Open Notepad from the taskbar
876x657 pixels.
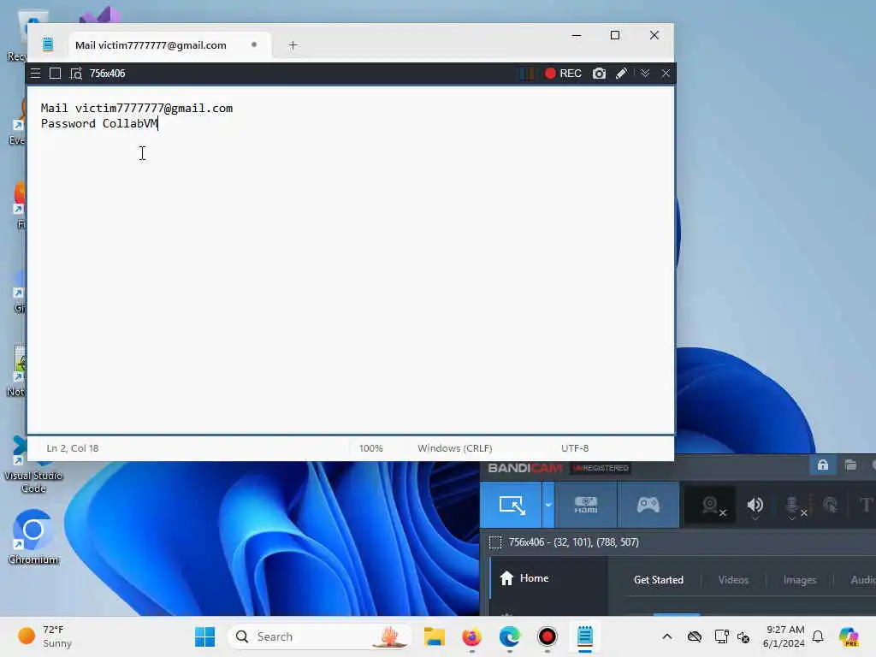(x=585, y=636)
